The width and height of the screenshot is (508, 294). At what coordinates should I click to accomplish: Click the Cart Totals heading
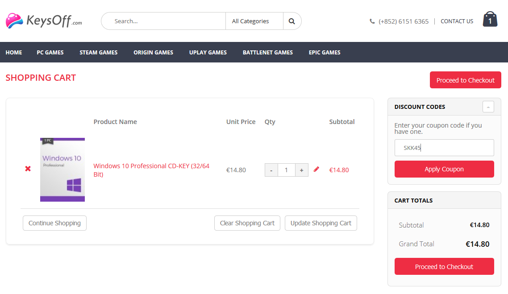413,200
